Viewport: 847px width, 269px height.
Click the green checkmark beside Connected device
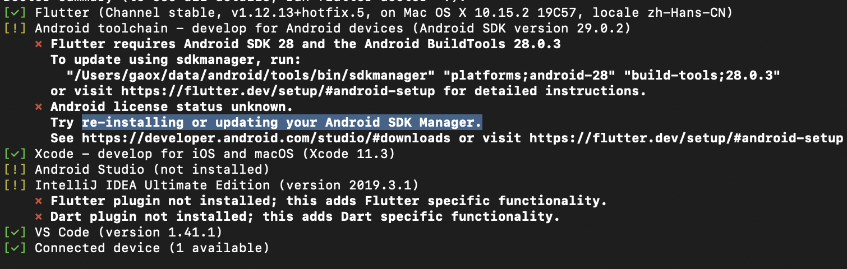click(x=15, y=248)
